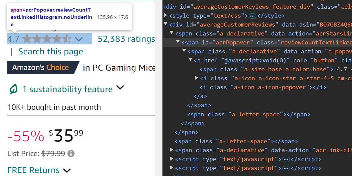This screenshot has height=176, width=352.
Task: Expand the 1 sustainability feature chevron
Action: click(120, 88)
